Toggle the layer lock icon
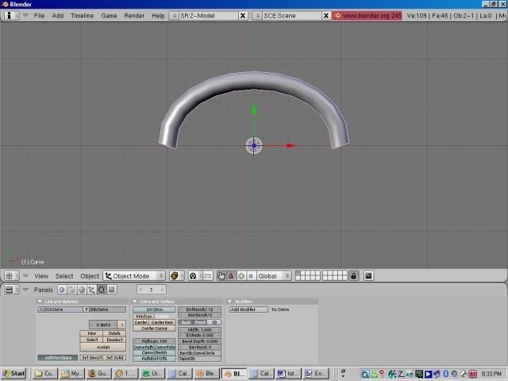 coord(353,276)
